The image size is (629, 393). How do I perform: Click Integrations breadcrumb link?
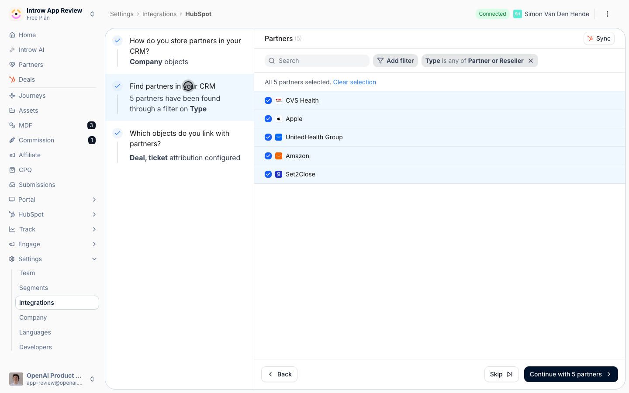[x=159, y=14]
